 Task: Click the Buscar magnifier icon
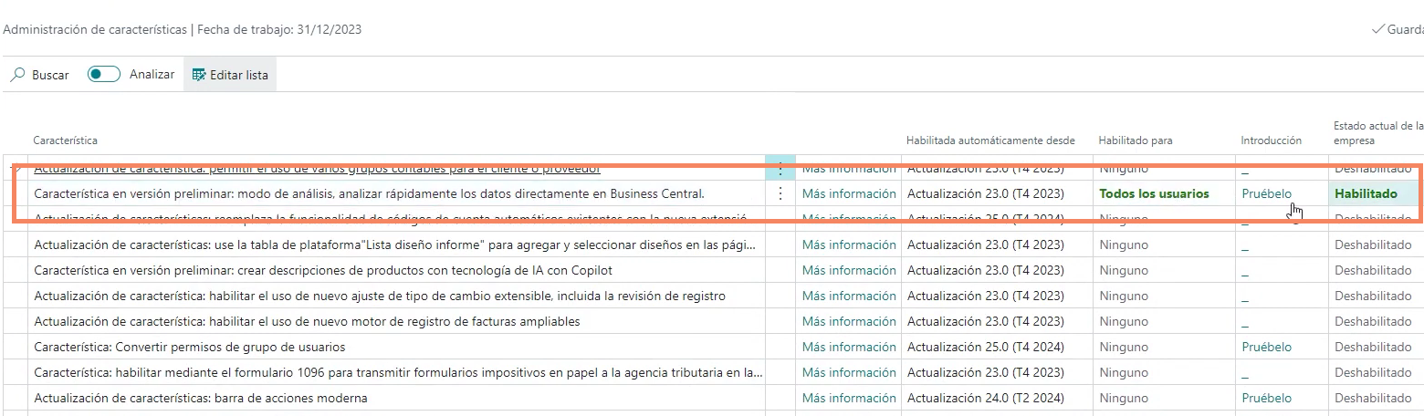17,75
